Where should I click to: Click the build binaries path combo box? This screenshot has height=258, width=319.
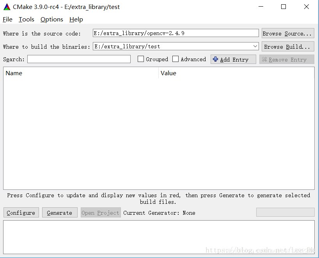[176, 46]
